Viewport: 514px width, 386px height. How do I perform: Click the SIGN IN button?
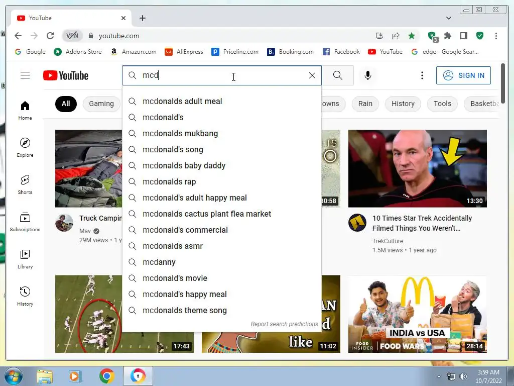click(463, 75)
